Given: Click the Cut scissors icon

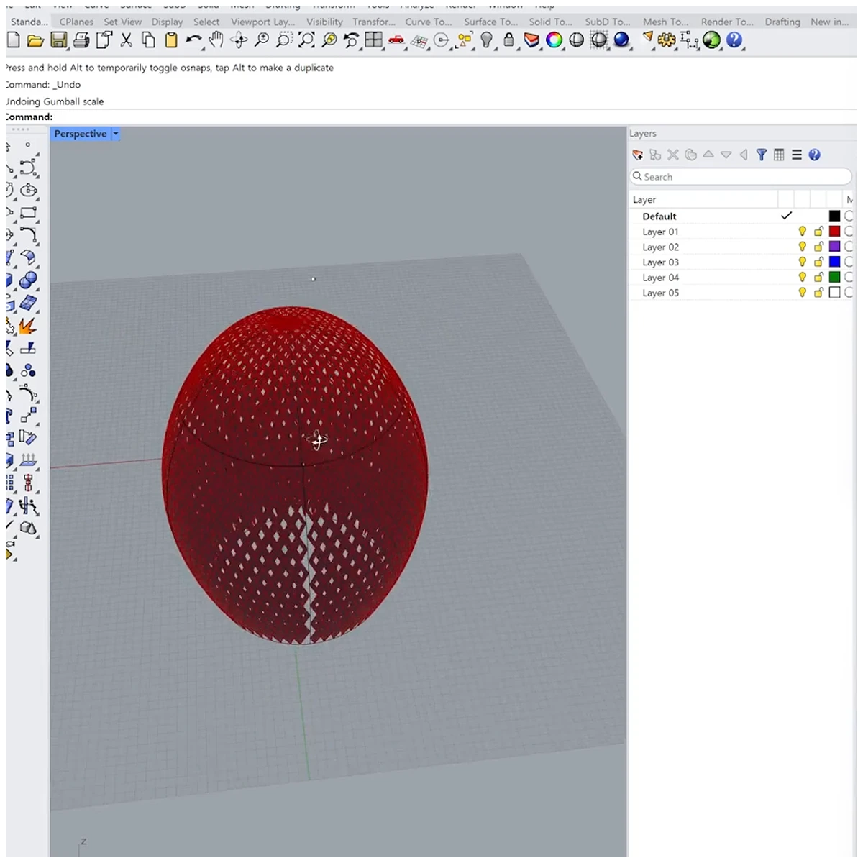Looking at the screenshot, I should click(127, 40).
